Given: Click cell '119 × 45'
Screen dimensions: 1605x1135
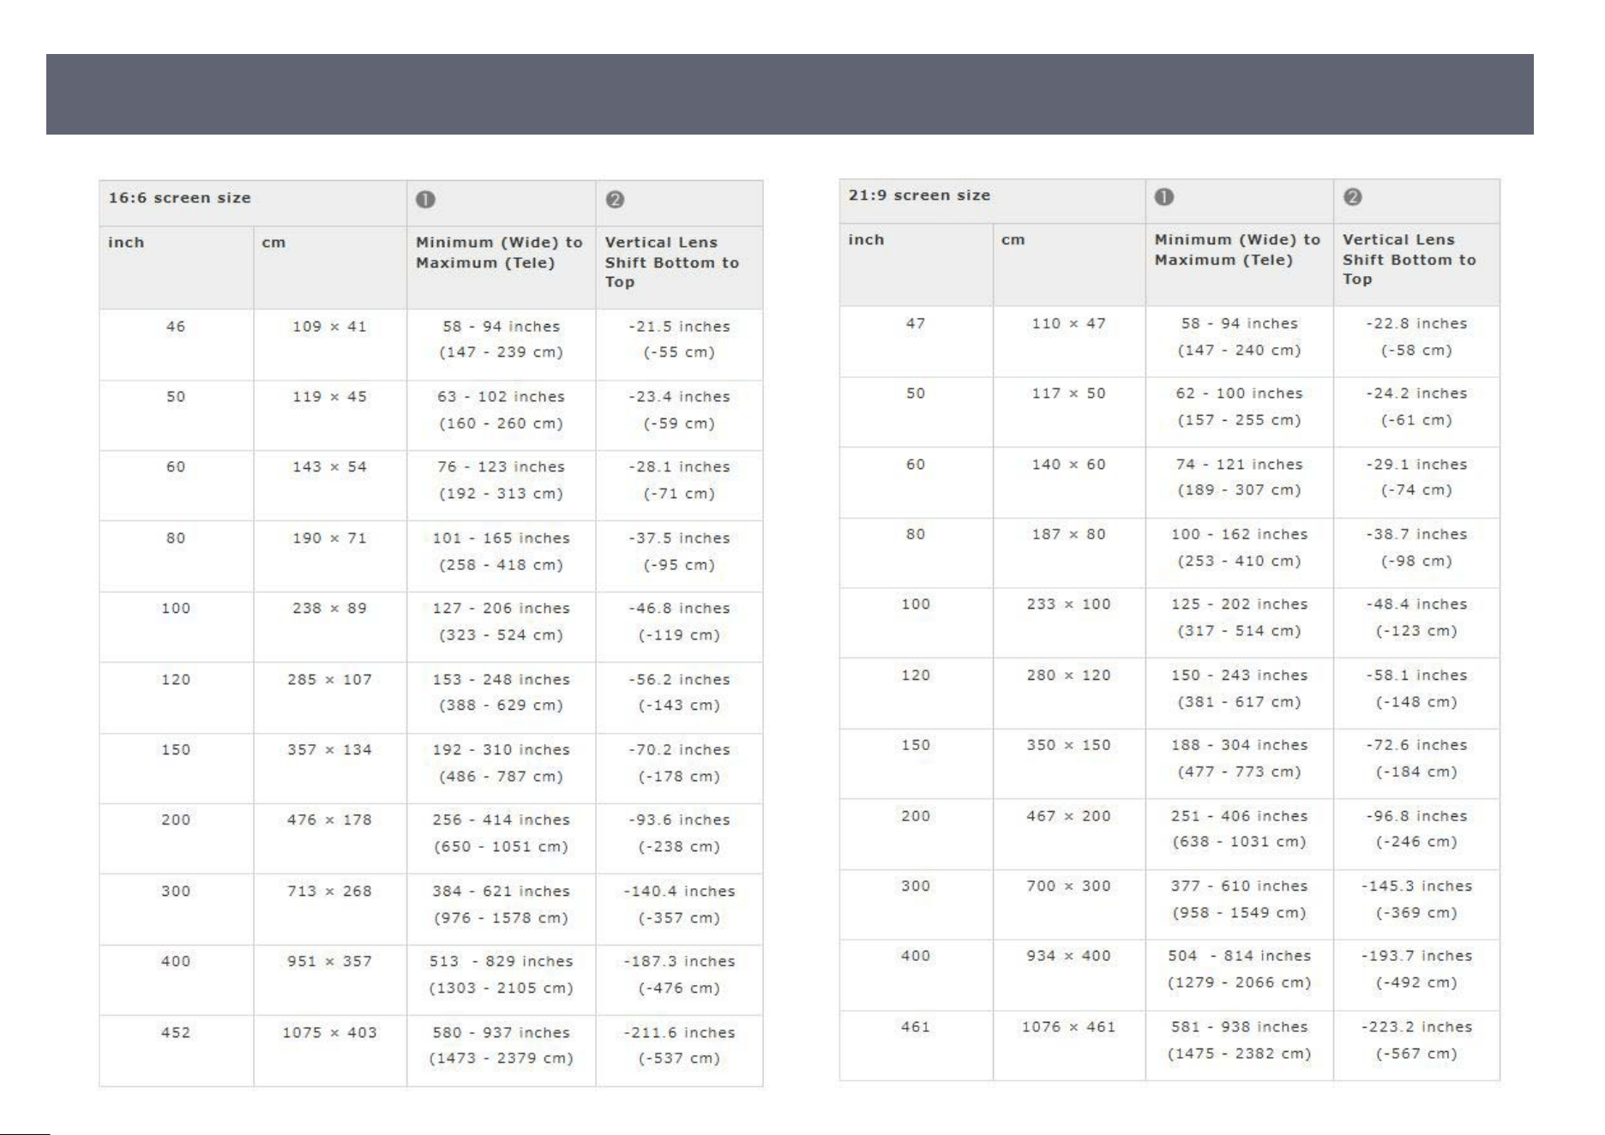Looking at the screenshot, I should click(x=329, y=397).
